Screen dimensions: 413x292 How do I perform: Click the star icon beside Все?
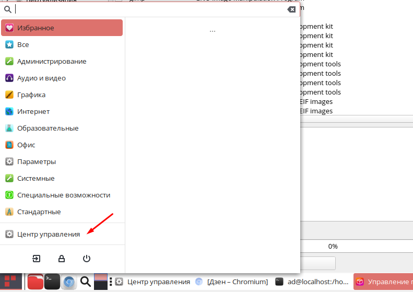pos(9,44)
